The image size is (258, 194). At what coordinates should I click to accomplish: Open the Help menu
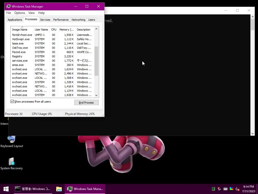(41, 13)
